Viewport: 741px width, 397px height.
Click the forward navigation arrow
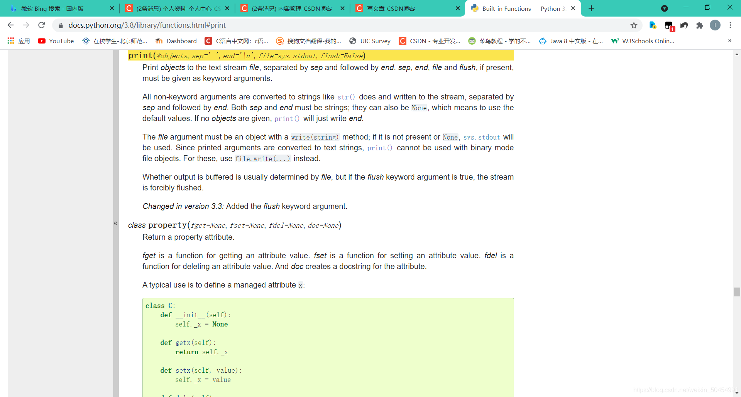[26, 25]
